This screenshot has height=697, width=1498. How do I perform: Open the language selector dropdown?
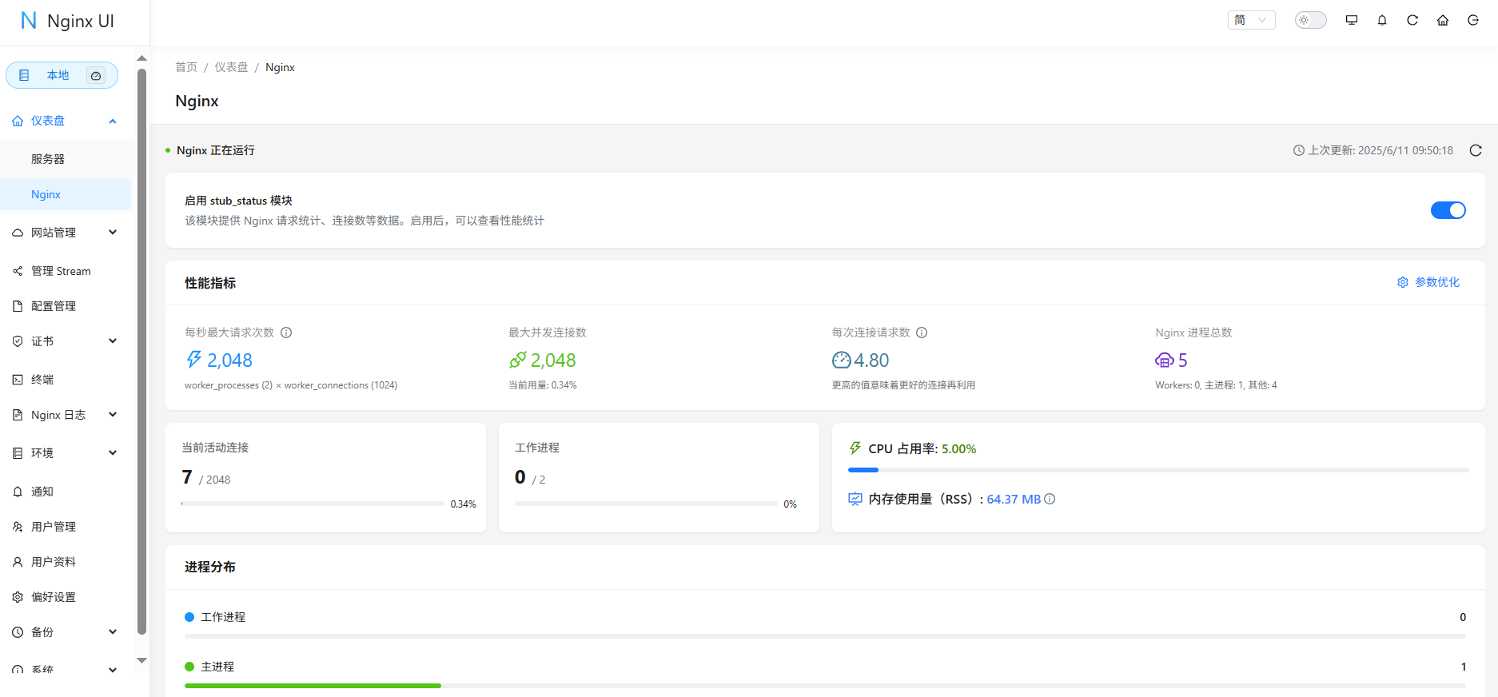click(1251, 20)
